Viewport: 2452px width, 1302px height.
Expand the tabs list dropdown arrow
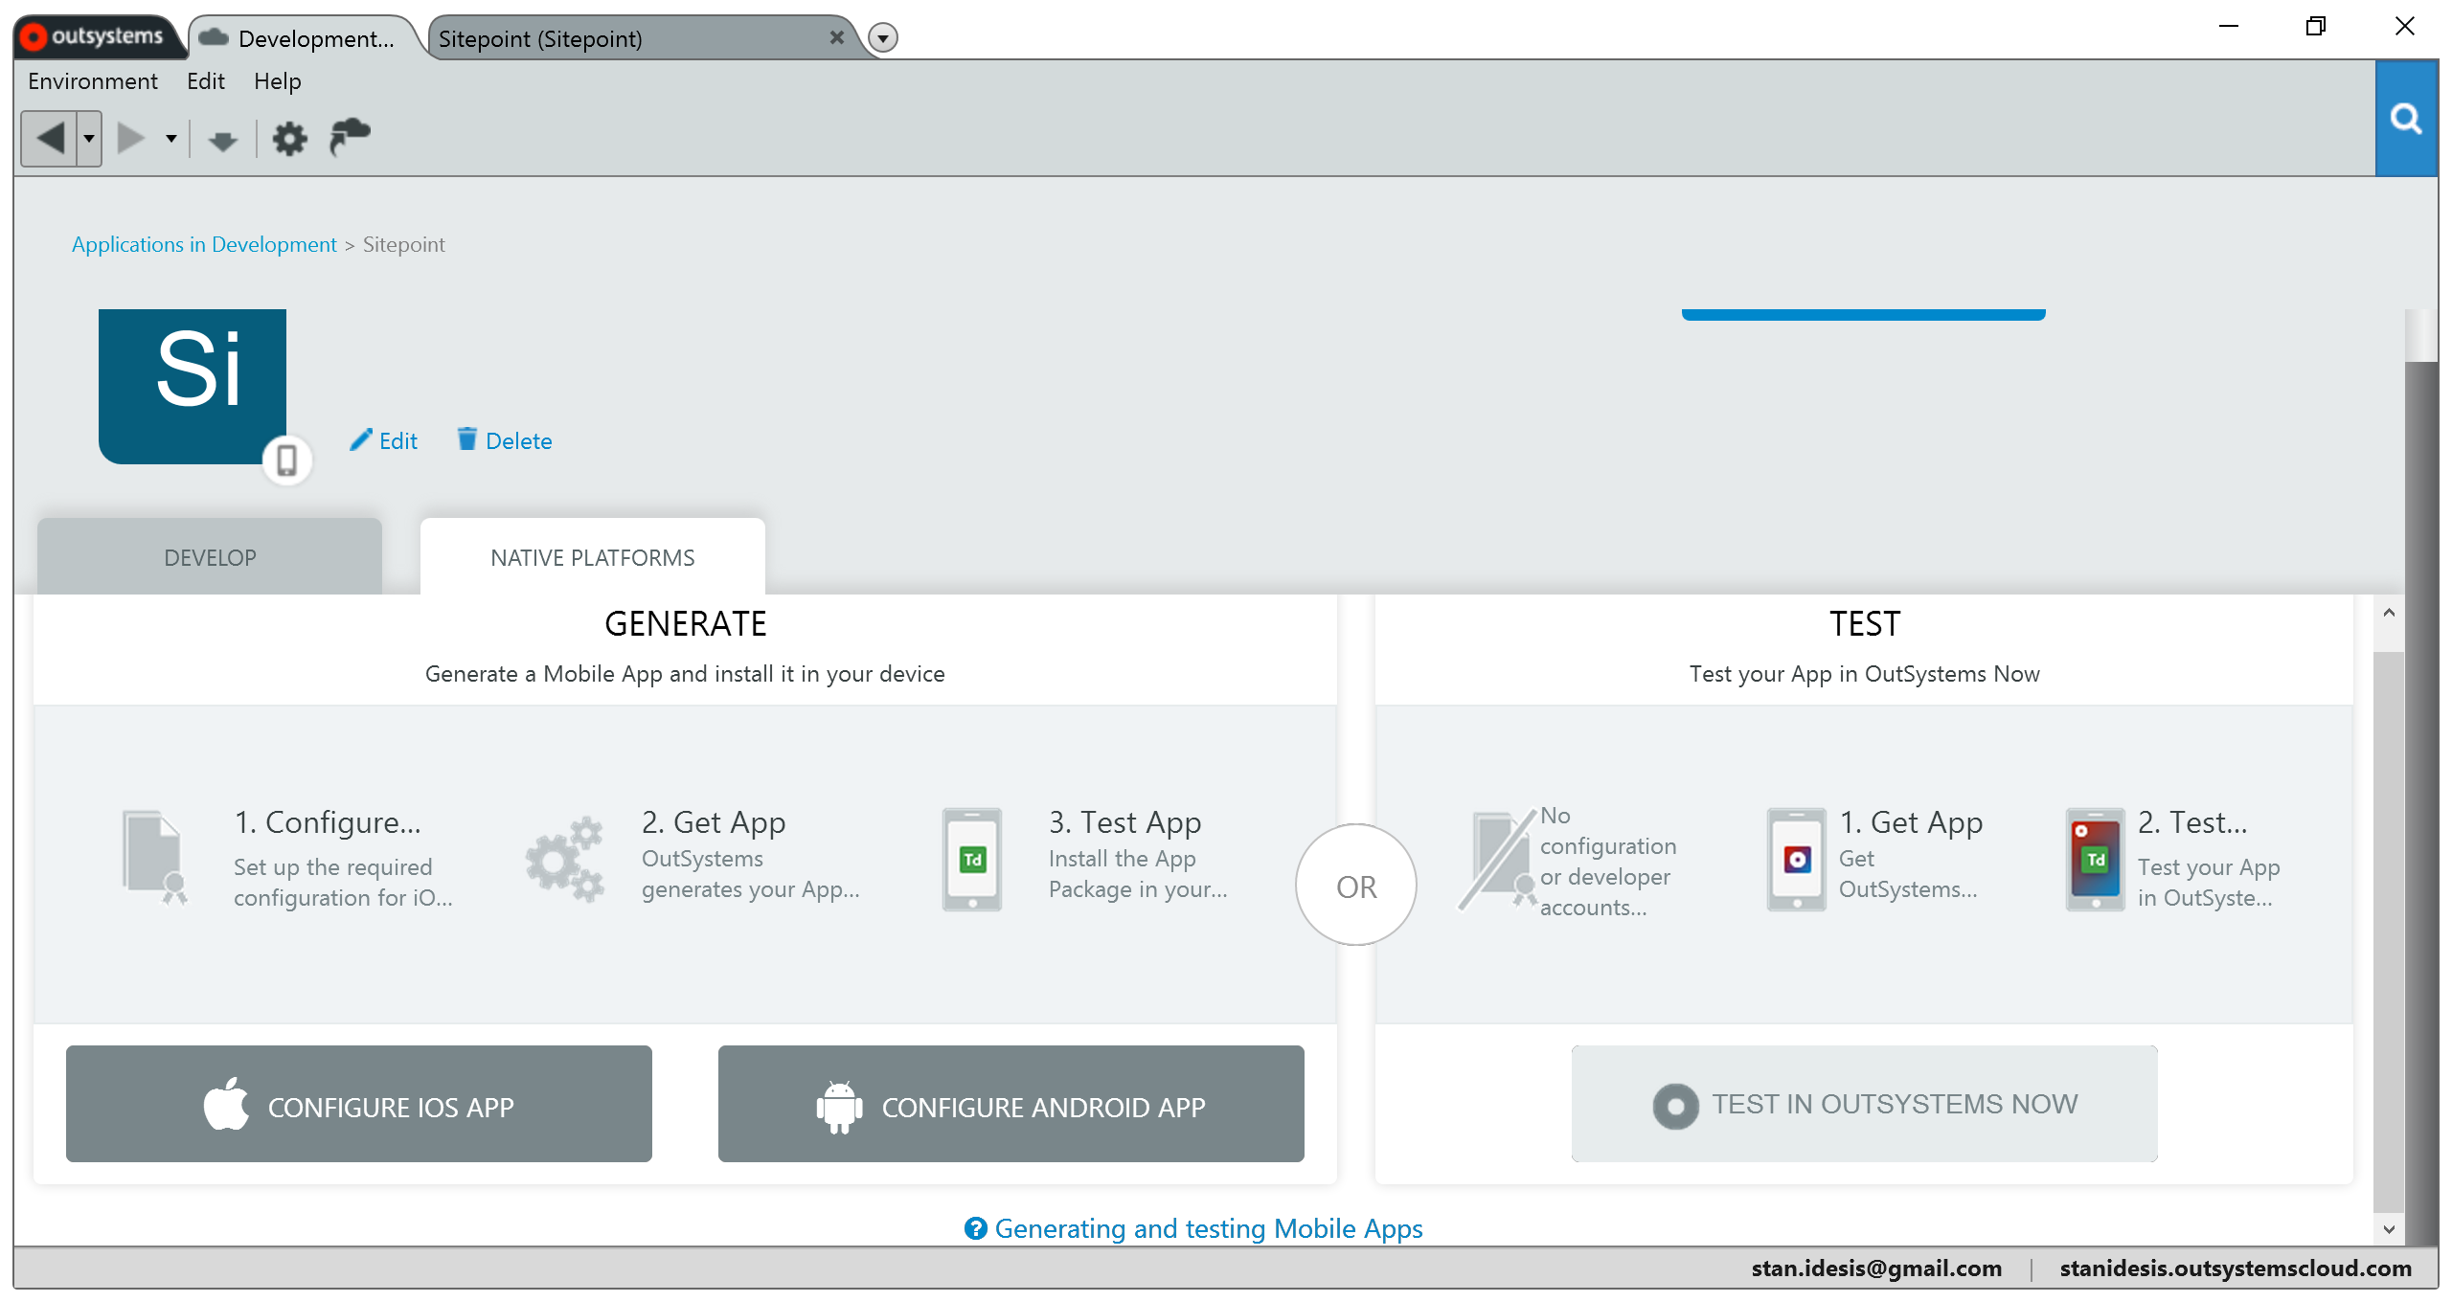[882, 38]
